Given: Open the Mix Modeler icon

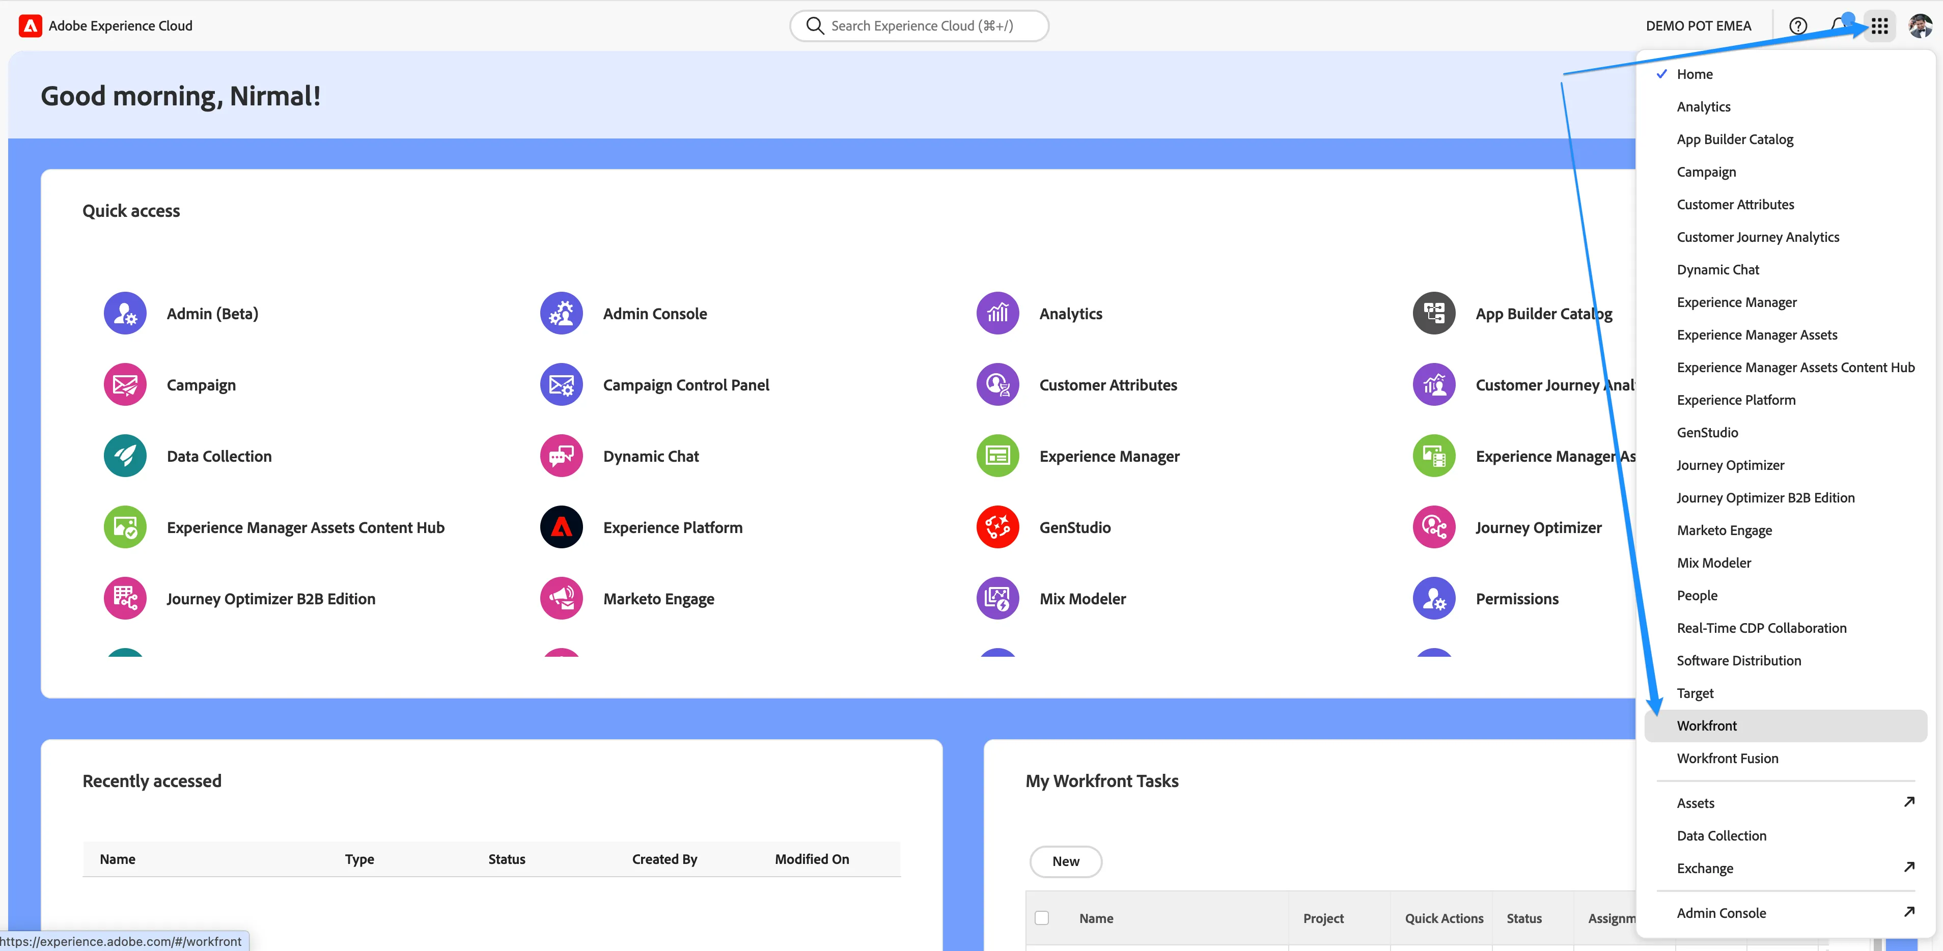Looking at the screenshot, I should pos(997,598).
